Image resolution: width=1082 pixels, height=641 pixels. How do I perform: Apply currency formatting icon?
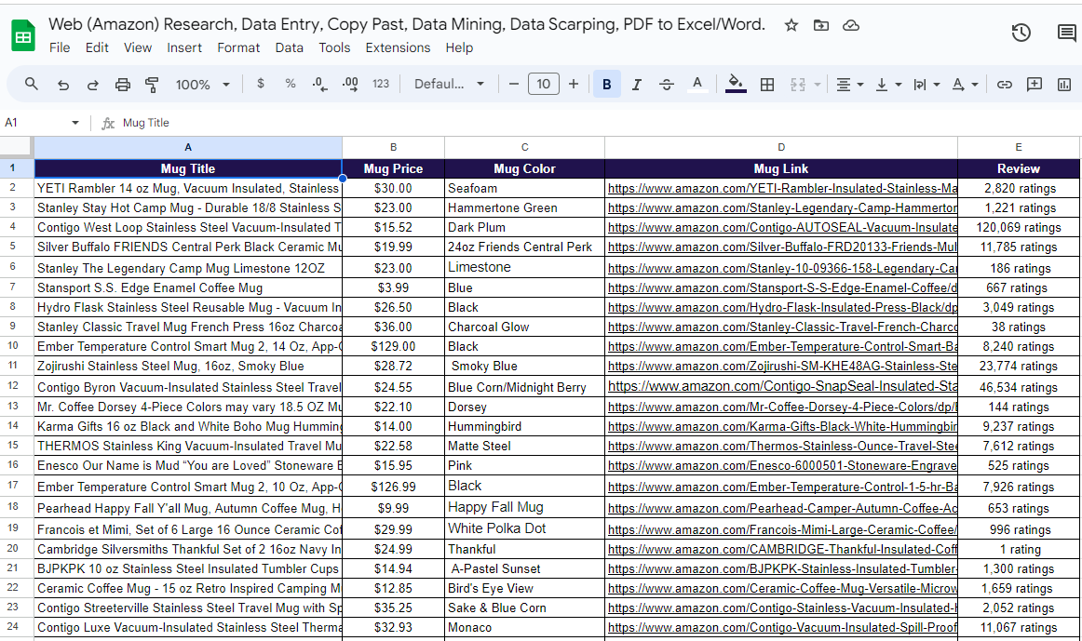pos(260,84)
